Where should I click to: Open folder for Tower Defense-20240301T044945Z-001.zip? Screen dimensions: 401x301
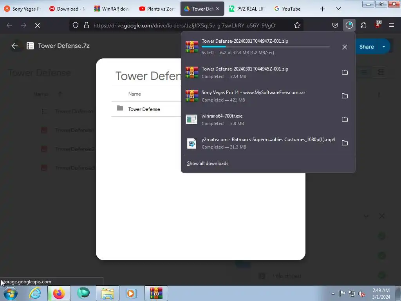tap(345, 73)
